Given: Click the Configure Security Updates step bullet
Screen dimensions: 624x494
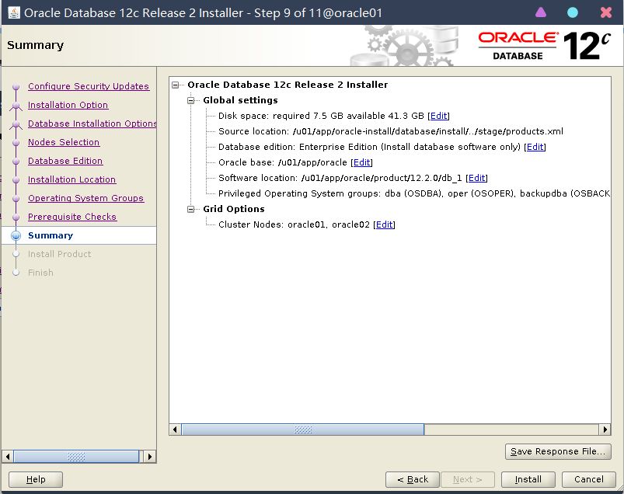Looking at the screenshot, I should pos(16,86).
